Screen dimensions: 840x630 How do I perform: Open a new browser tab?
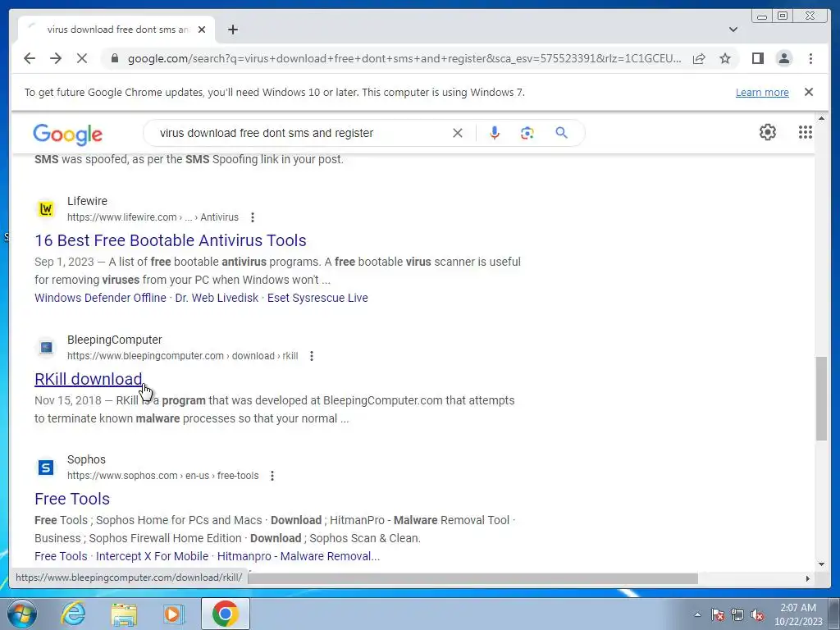(232, 30)
